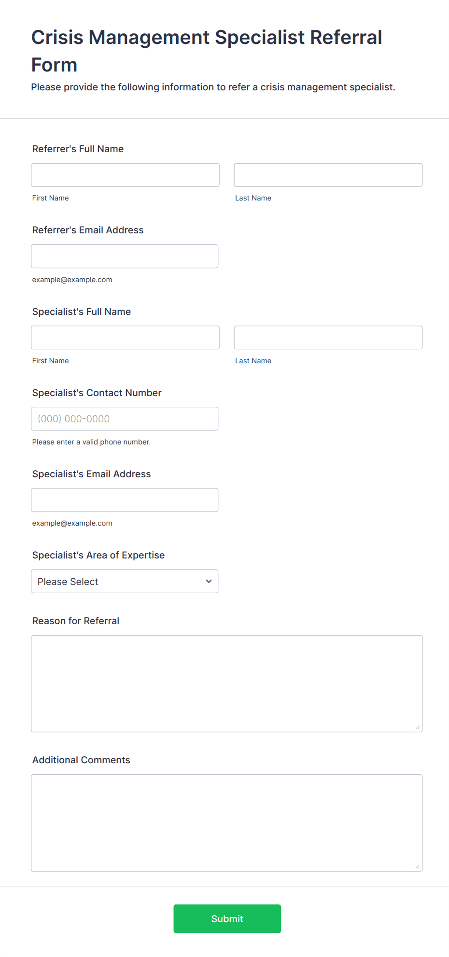Click the Reason for Referral label
Image resolution: width=449 pixels, height=957 pixels.
tap(76, 621)
